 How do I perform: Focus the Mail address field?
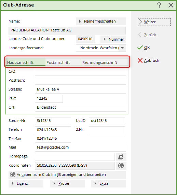80,148
